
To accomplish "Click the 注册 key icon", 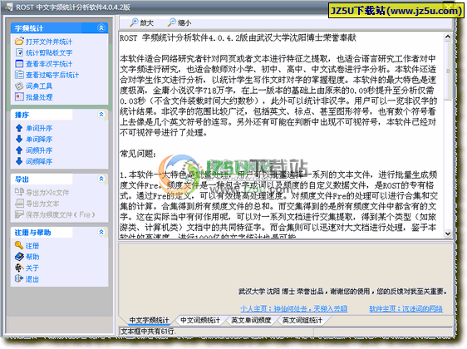I will [x=19, y=245].
